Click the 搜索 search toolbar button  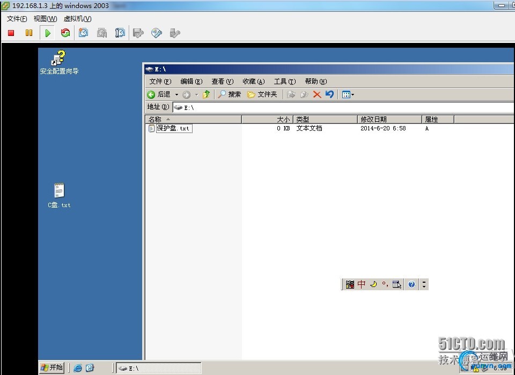230,94
